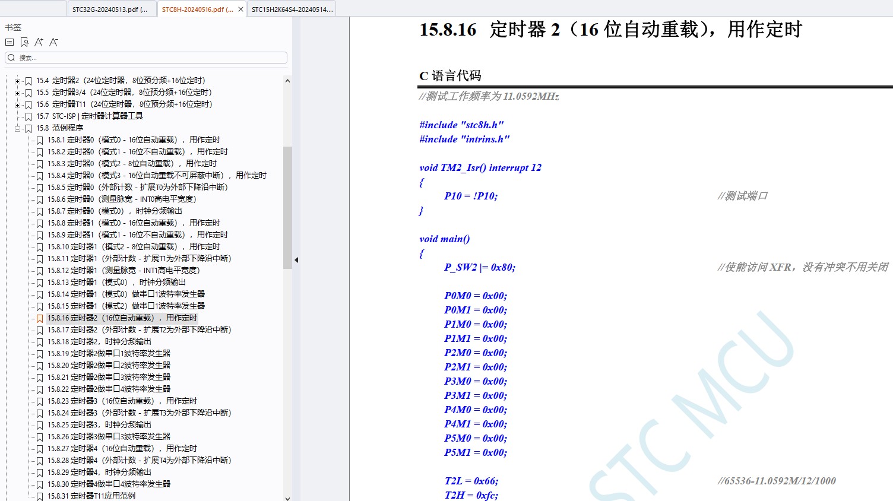Expand the 15.5 定时器3/4 bookmark node
Image resolution: width=893 pixels, height=501 pixels.
pos(17,93)
